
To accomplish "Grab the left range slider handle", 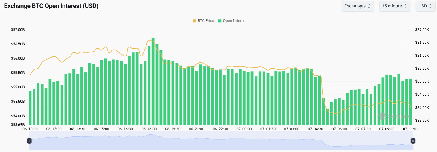I will click(x=29, y=141).
